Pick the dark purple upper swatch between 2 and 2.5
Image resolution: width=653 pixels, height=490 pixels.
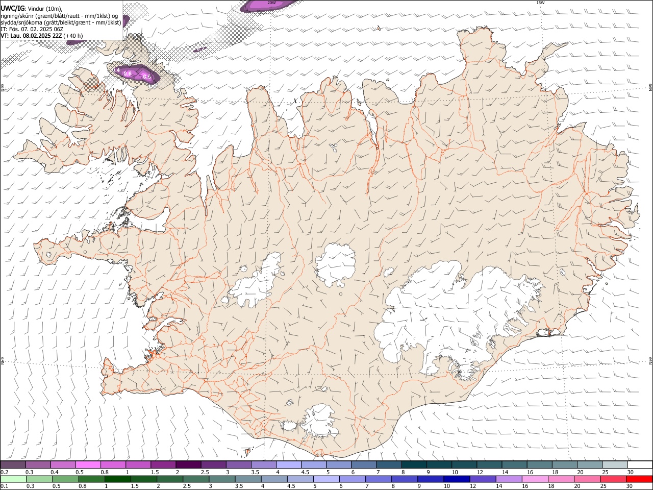188,464
